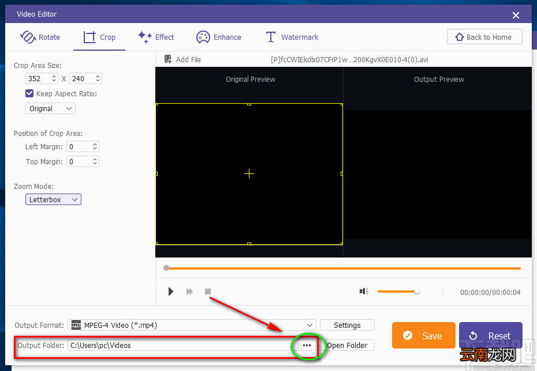Open the Effect tab
The image size is (537, 371).
click(156, 37)
